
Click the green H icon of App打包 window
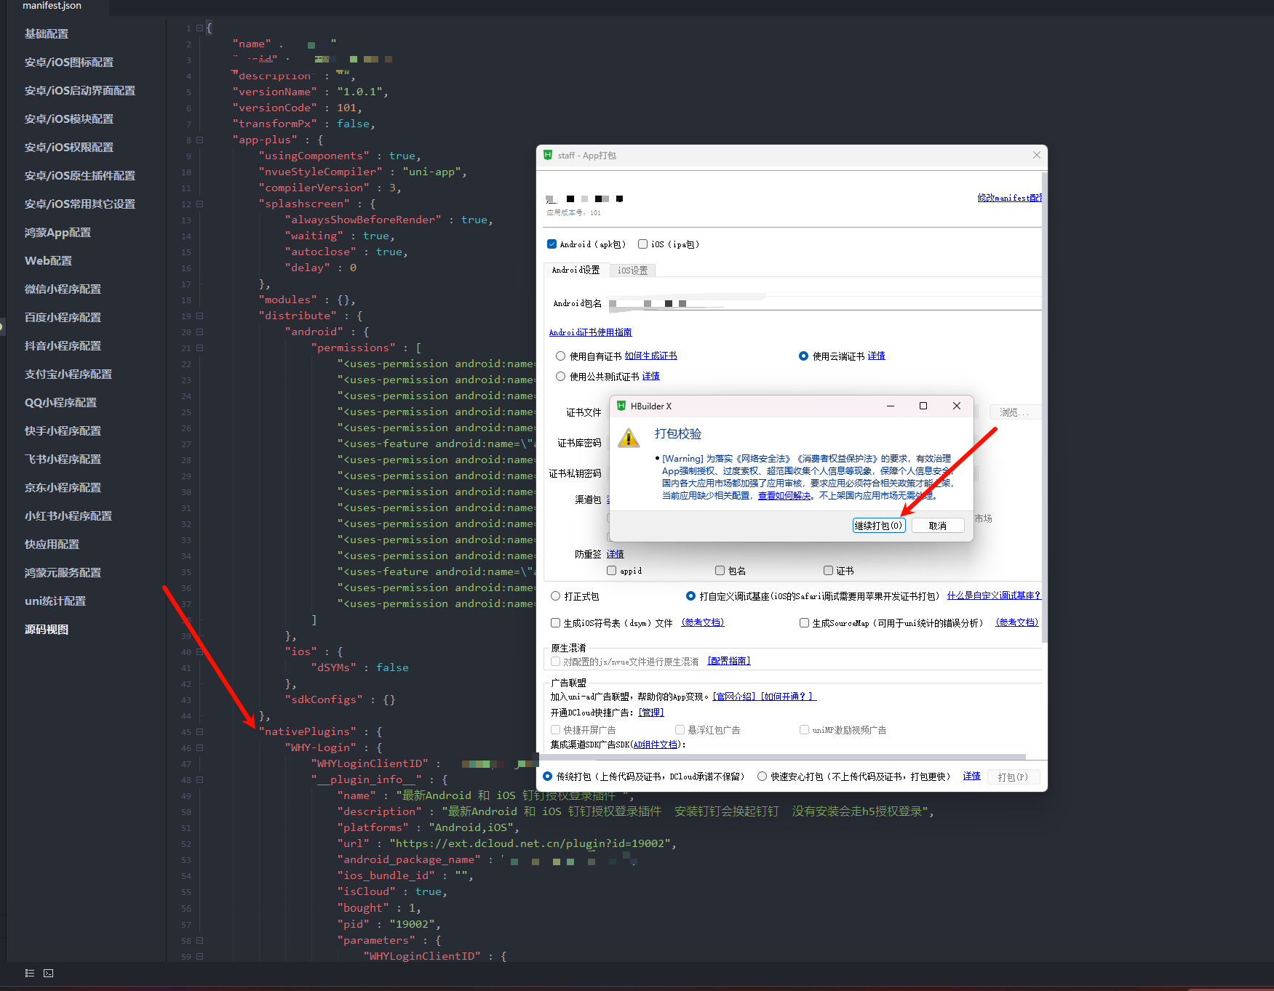[x=548, y=155]
